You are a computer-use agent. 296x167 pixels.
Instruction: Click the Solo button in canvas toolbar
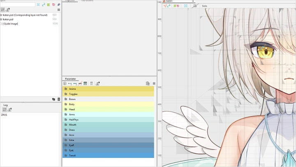point(204,6)
